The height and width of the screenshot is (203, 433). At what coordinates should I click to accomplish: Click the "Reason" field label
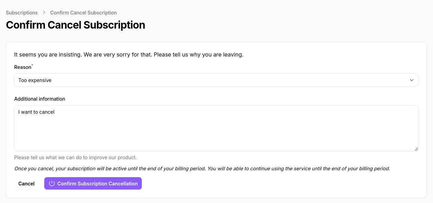[x=22, y=67]
